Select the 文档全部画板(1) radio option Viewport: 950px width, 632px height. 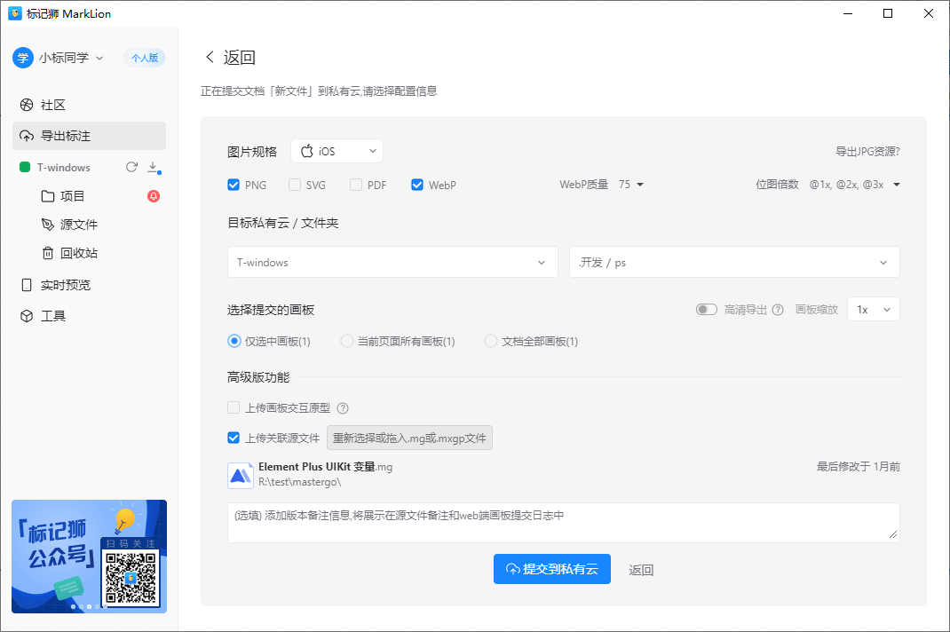[491, 341]
